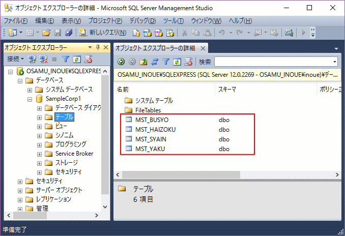Open the Undo history dropdown arrow
The height and width of the screenshot is (236, 345).
(231, 33)
